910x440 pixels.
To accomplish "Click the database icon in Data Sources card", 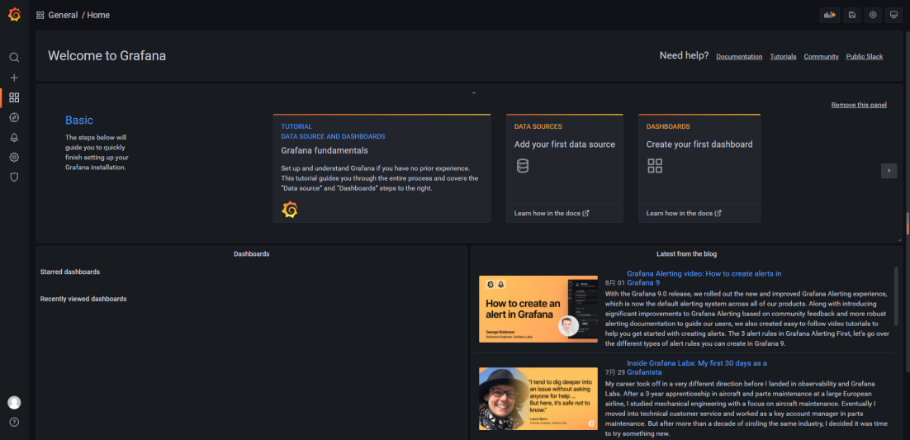I will (x=523, y=166).
